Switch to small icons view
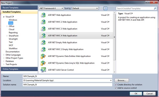This screenshot has height=97, width=159. tap(101, 8)
